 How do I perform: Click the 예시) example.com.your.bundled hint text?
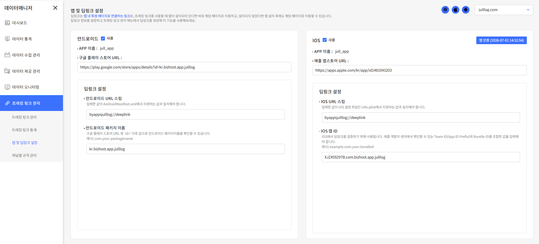click(x=348, y=147)
